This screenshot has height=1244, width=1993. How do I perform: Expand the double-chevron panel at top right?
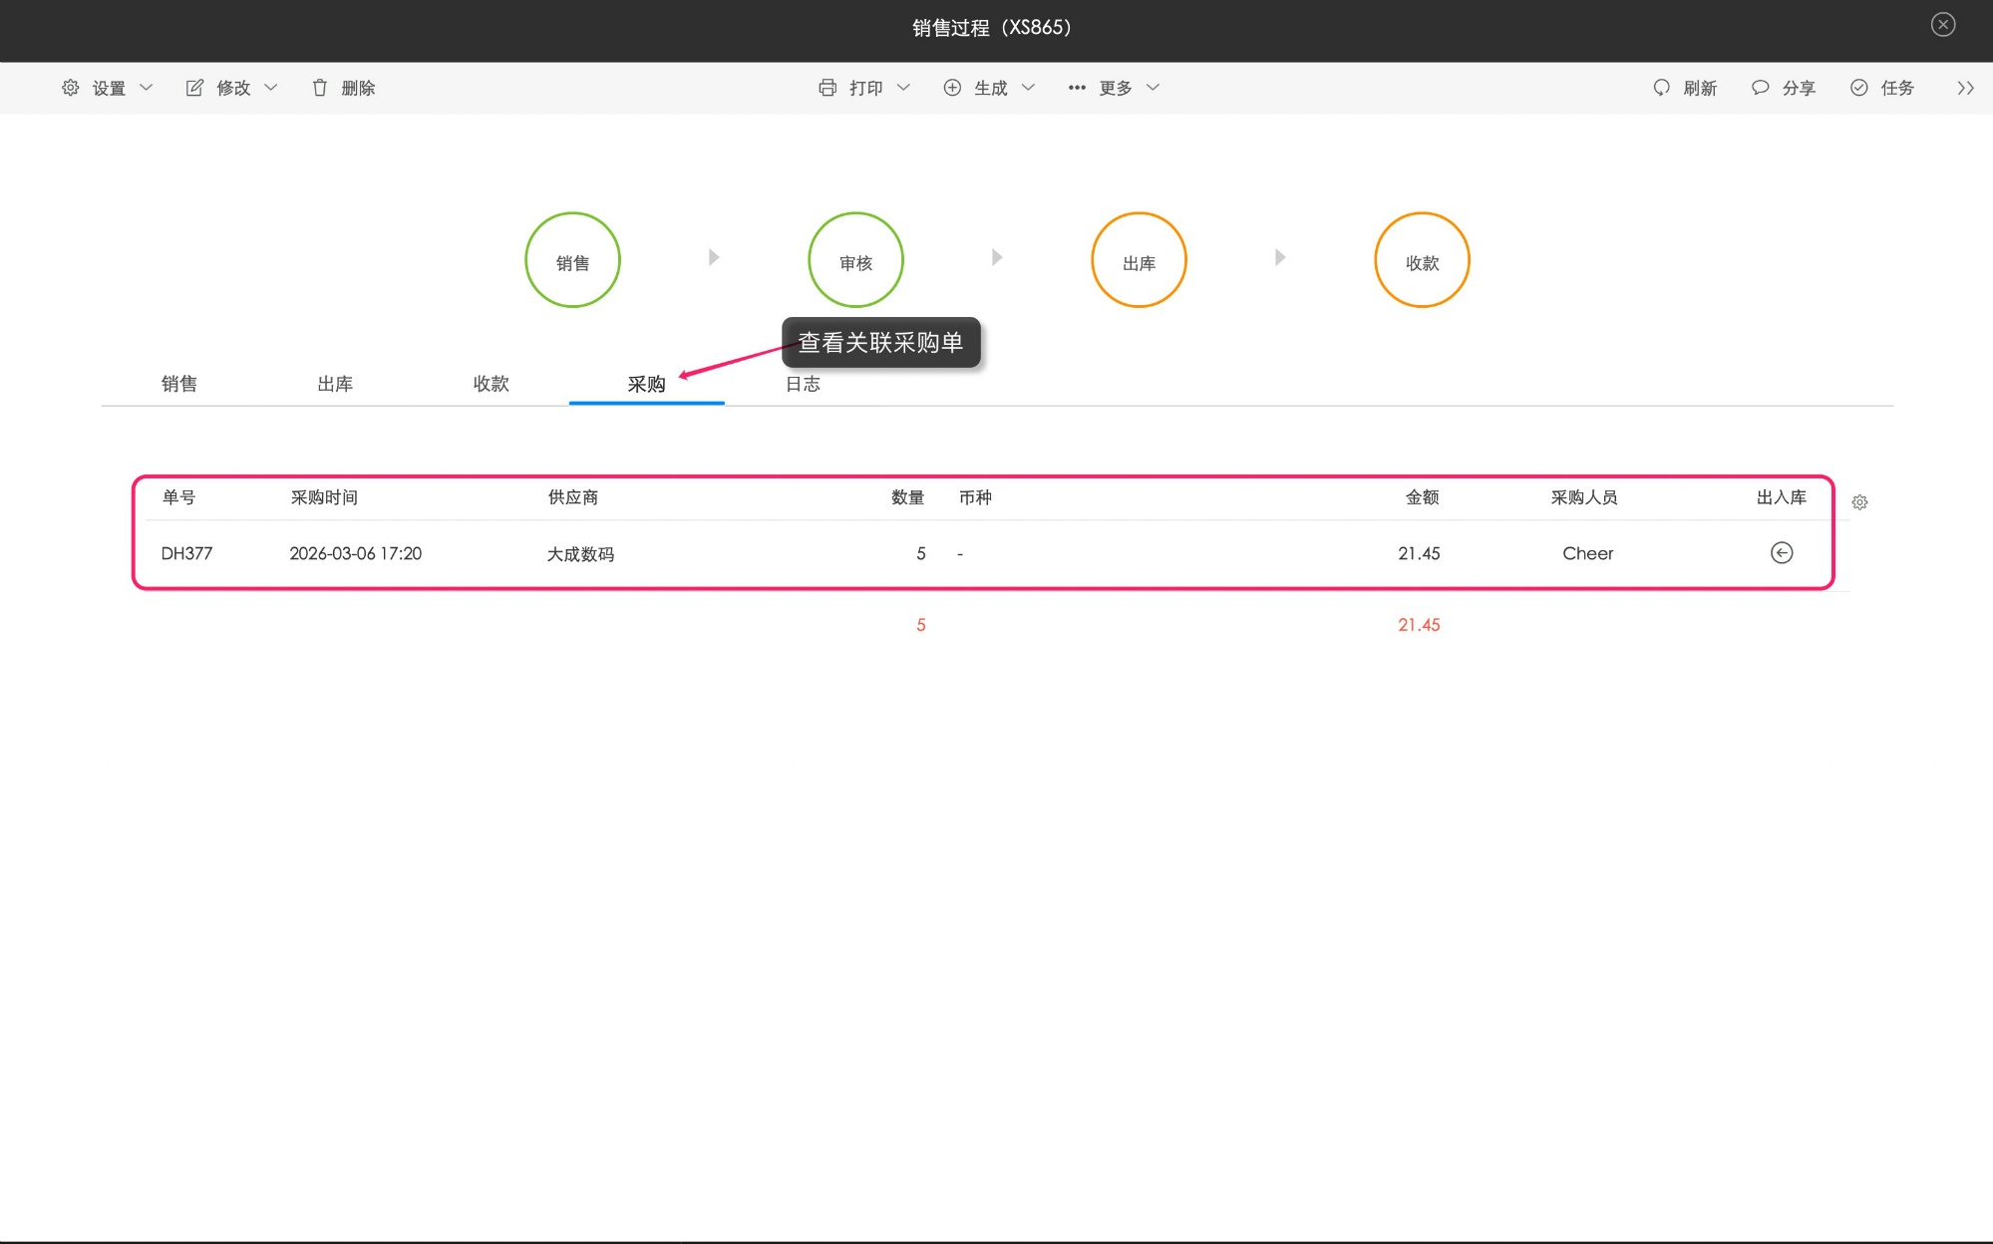click(1965, 88)
